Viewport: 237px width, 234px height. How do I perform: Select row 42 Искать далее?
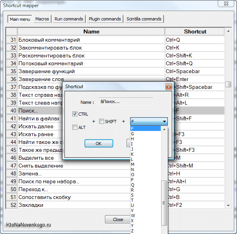pyautogui.click(x=40, y=127)
